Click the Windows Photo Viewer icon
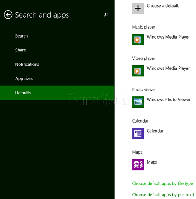The image size is (196, 199). point(138,102)
